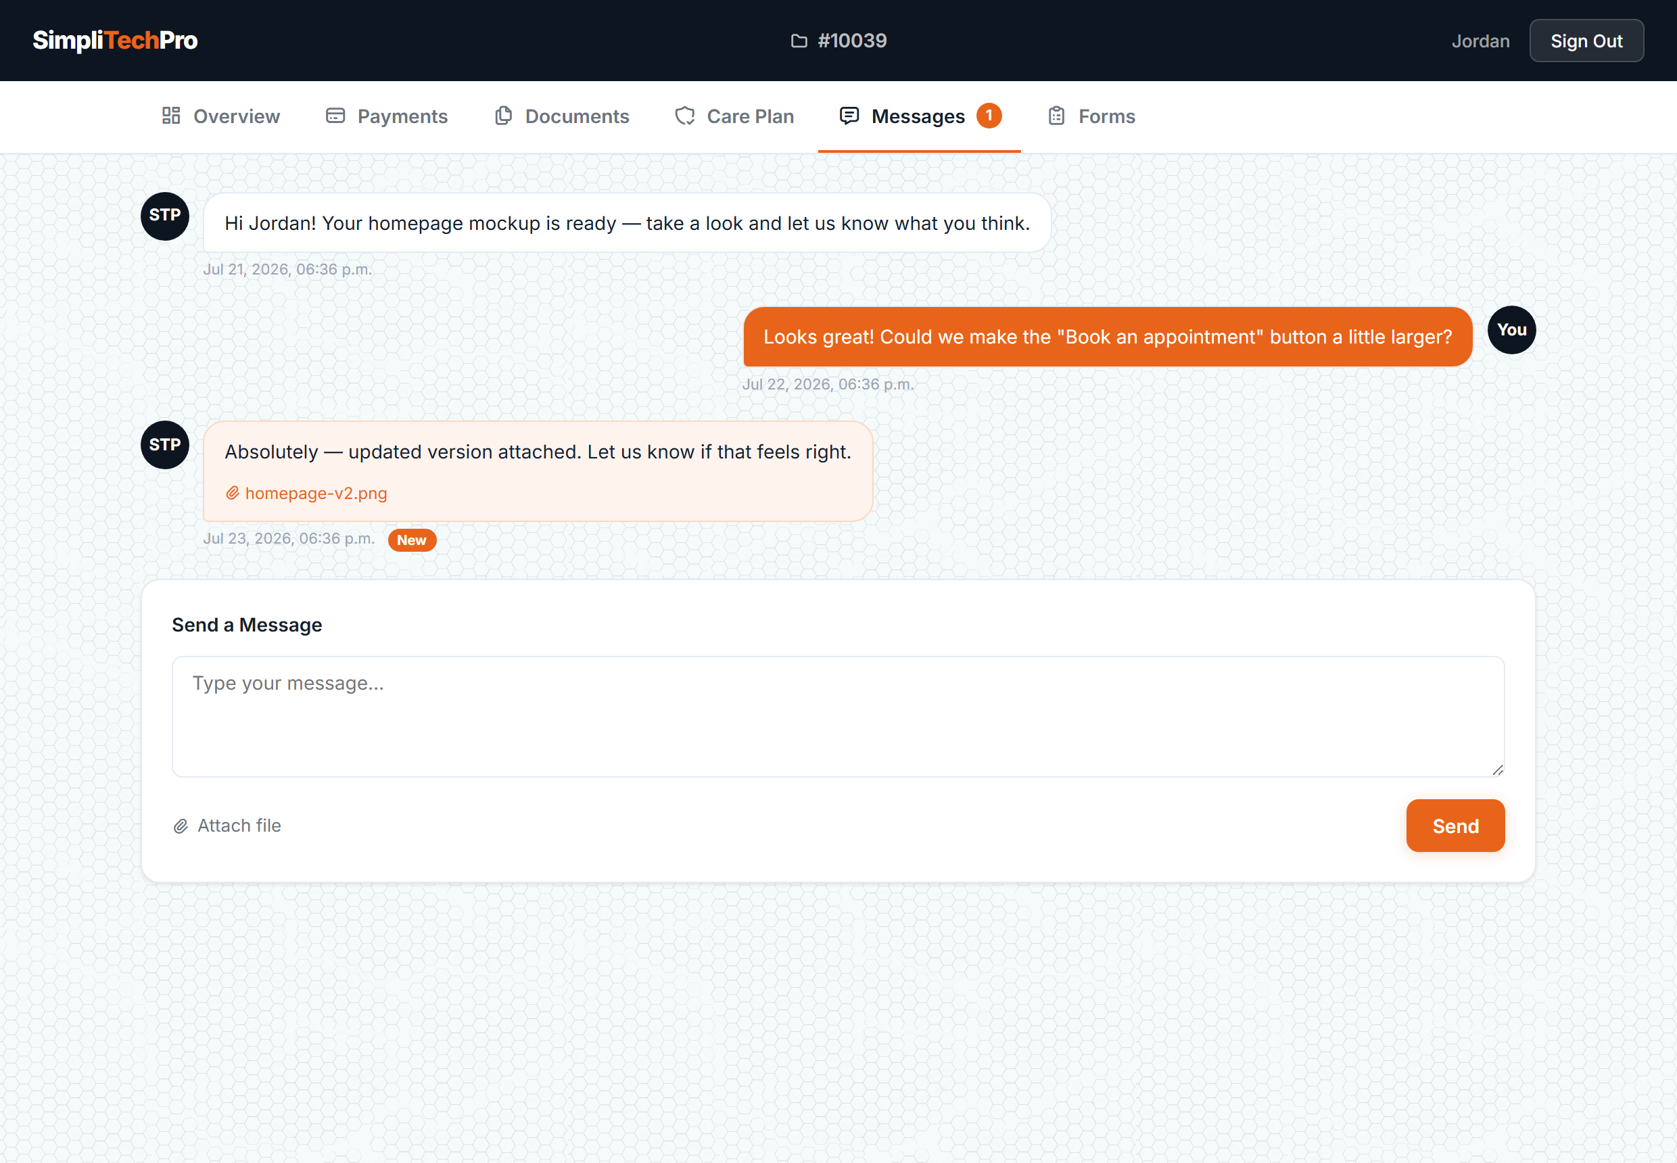The image size is (1677, 1163).
Task: Click the Jul 22, 2026 timestamp
Action: tap(828, 384)
